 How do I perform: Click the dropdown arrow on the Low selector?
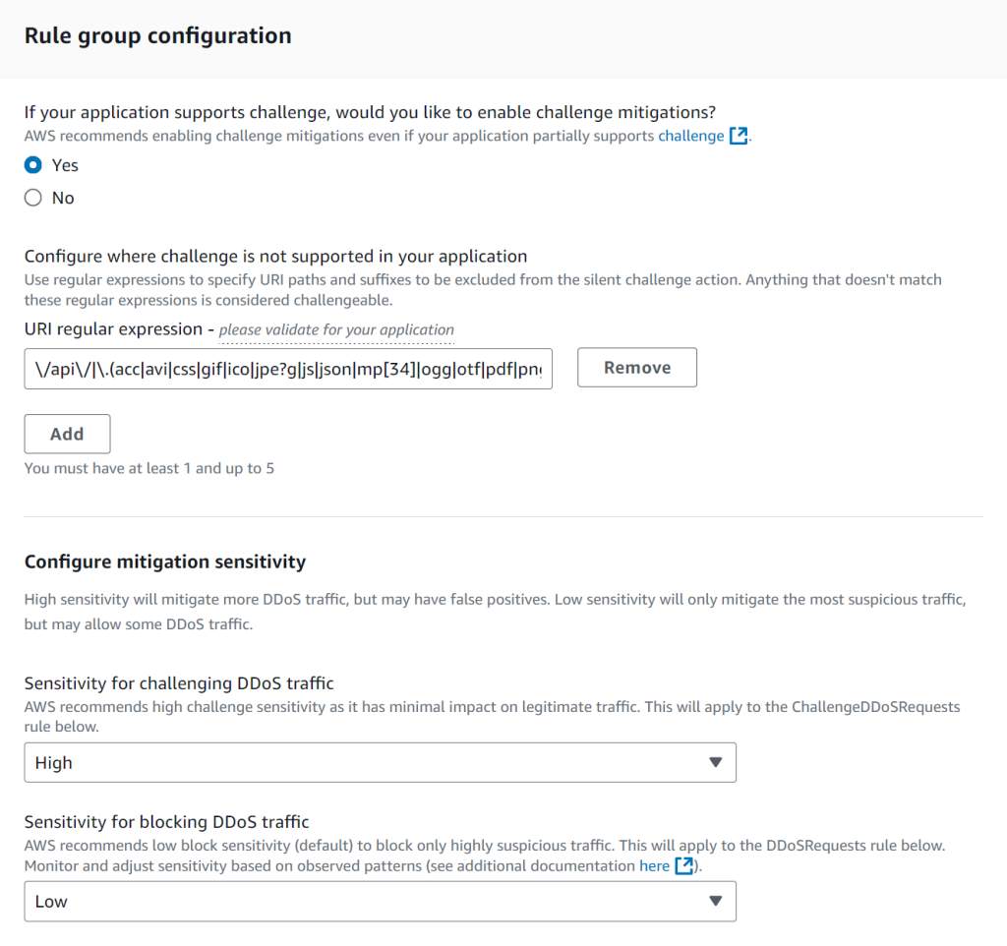click(716, 901)
